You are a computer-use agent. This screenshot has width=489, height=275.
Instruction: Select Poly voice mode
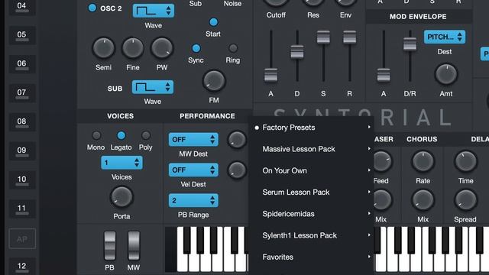[146, 135]
